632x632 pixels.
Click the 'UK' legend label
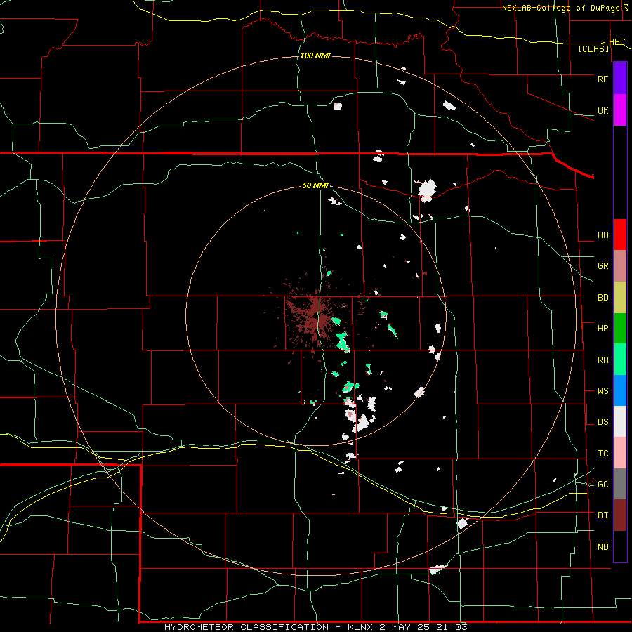[x=603, y=110]
